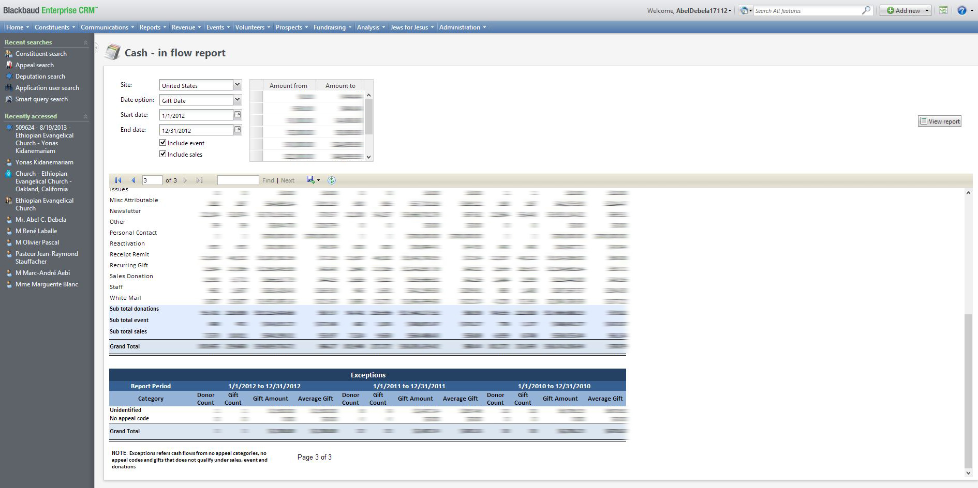Uncheck Include event checkbox

163,143
